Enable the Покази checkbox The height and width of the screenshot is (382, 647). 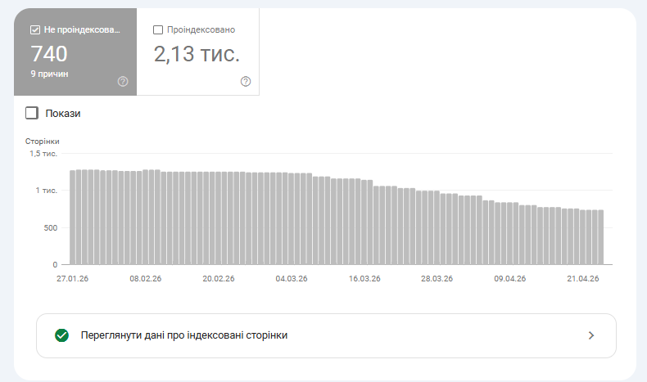[x=32, y=113]
